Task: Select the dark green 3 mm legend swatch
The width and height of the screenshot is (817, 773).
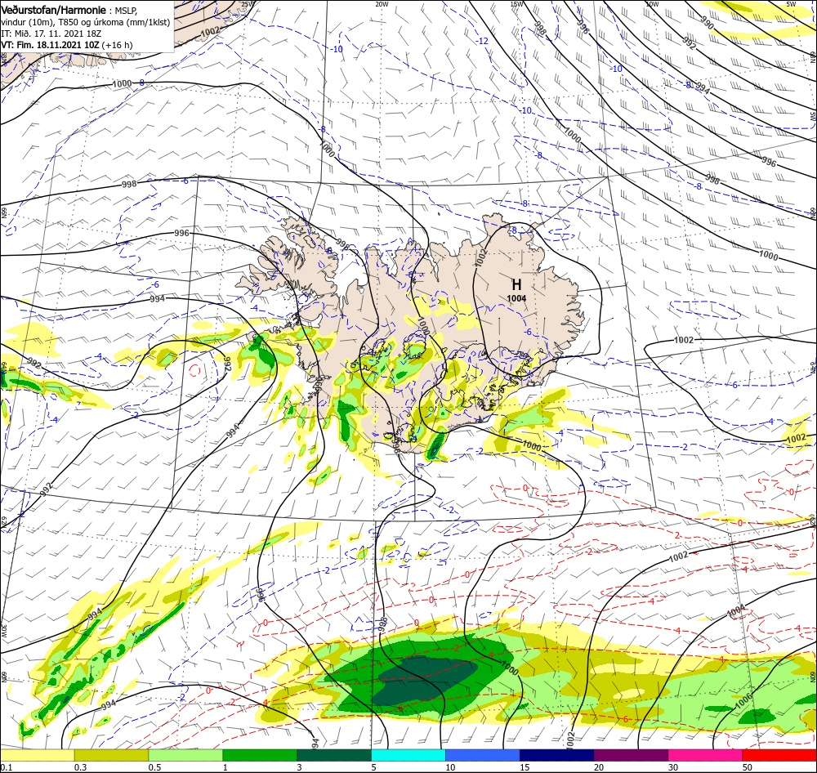Action: 334,755
